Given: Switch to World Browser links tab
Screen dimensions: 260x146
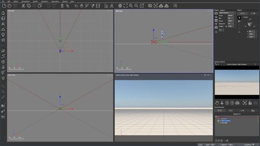Looking at the screenshot, I should [x=231, y=111].
